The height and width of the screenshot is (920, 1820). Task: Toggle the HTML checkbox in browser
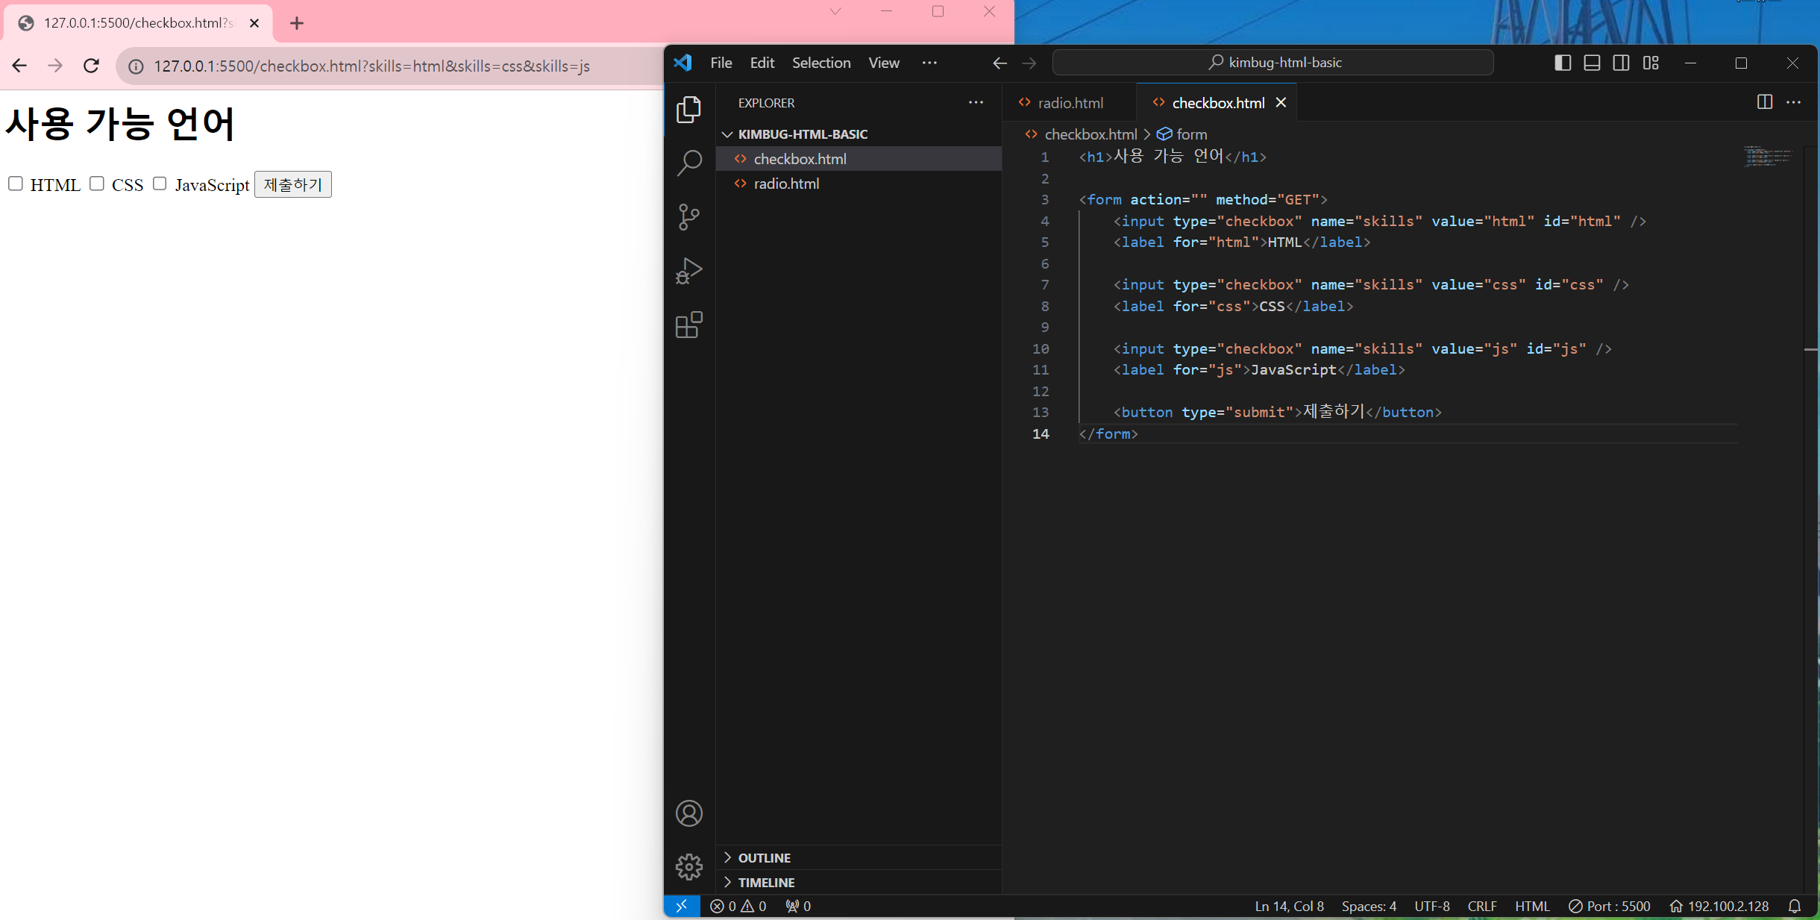[x=15, y=184]
